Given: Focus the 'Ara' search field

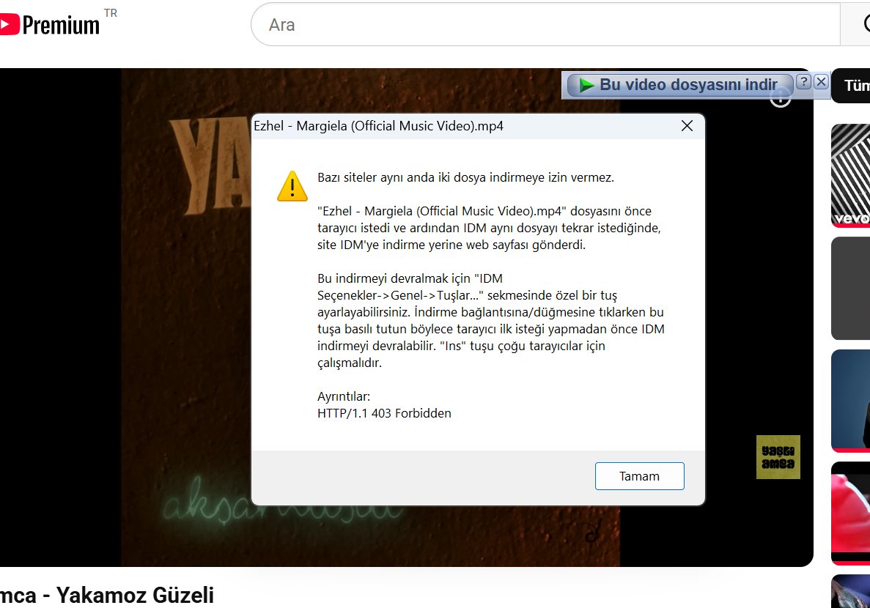Looking at the screenshot, I should tap(545, 24).
